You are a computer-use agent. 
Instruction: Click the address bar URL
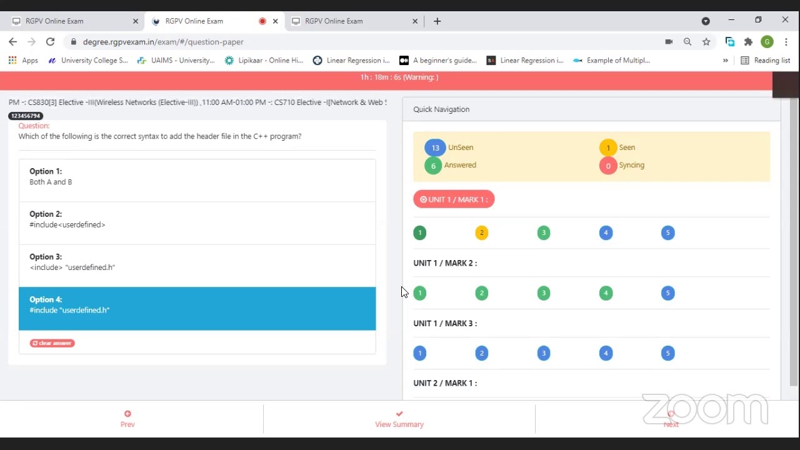coord(163,42)
